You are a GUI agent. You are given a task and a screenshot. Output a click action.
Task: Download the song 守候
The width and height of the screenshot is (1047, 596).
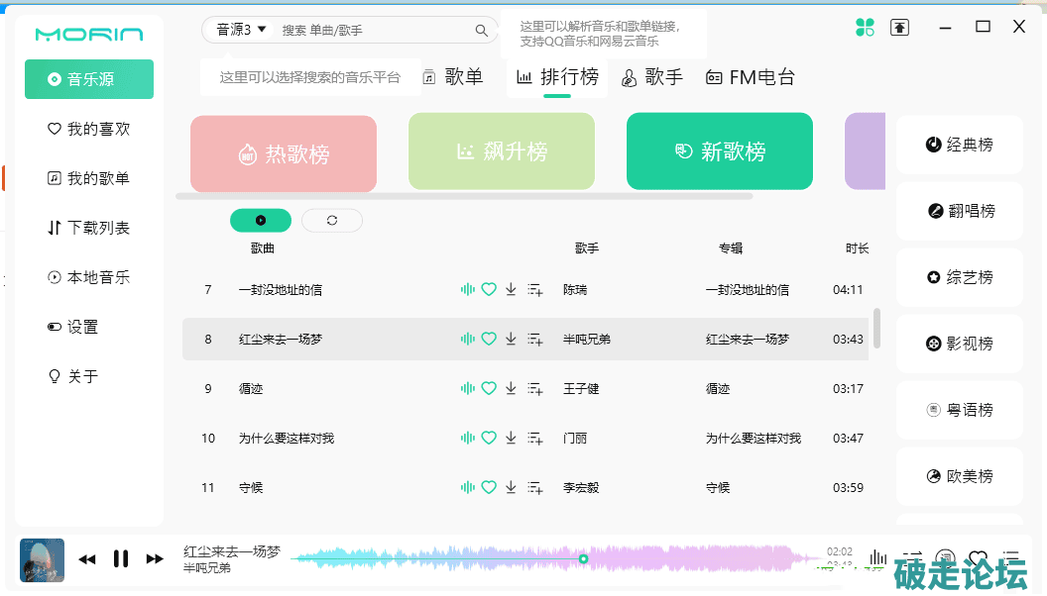pos(511,488)
